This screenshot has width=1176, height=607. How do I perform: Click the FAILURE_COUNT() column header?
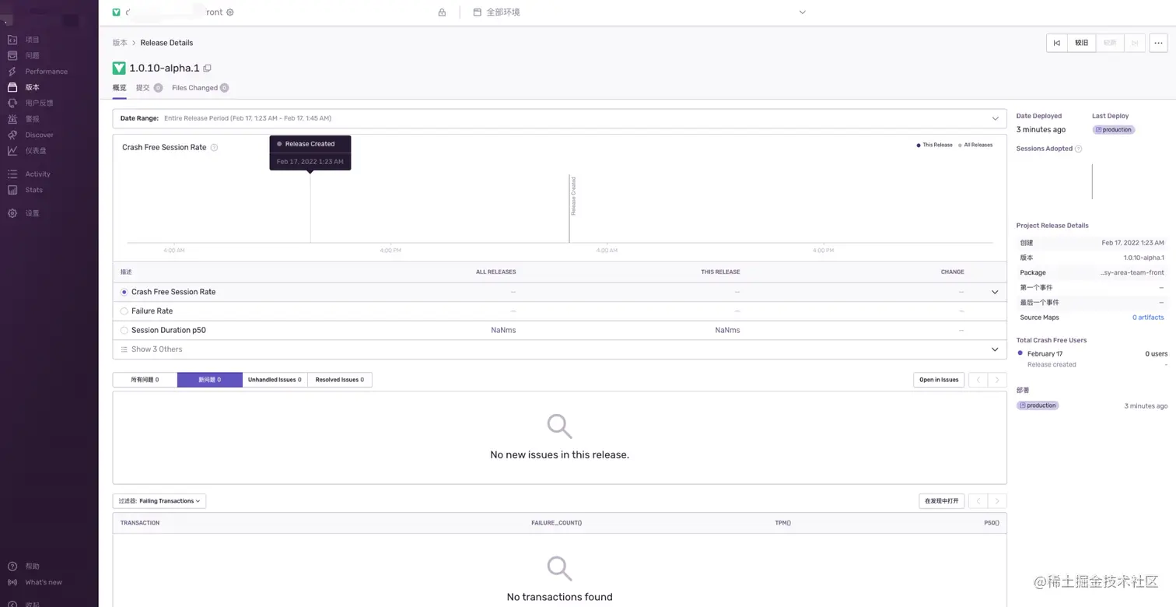coord(556,523)
